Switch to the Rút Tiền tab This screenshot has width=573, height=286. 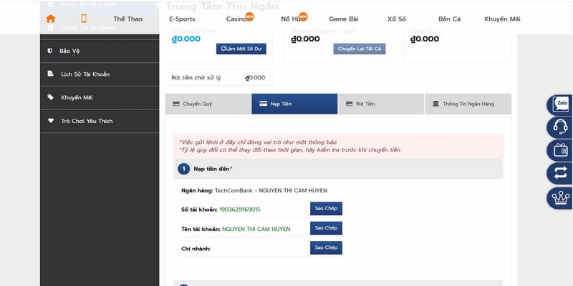(380, 104)
